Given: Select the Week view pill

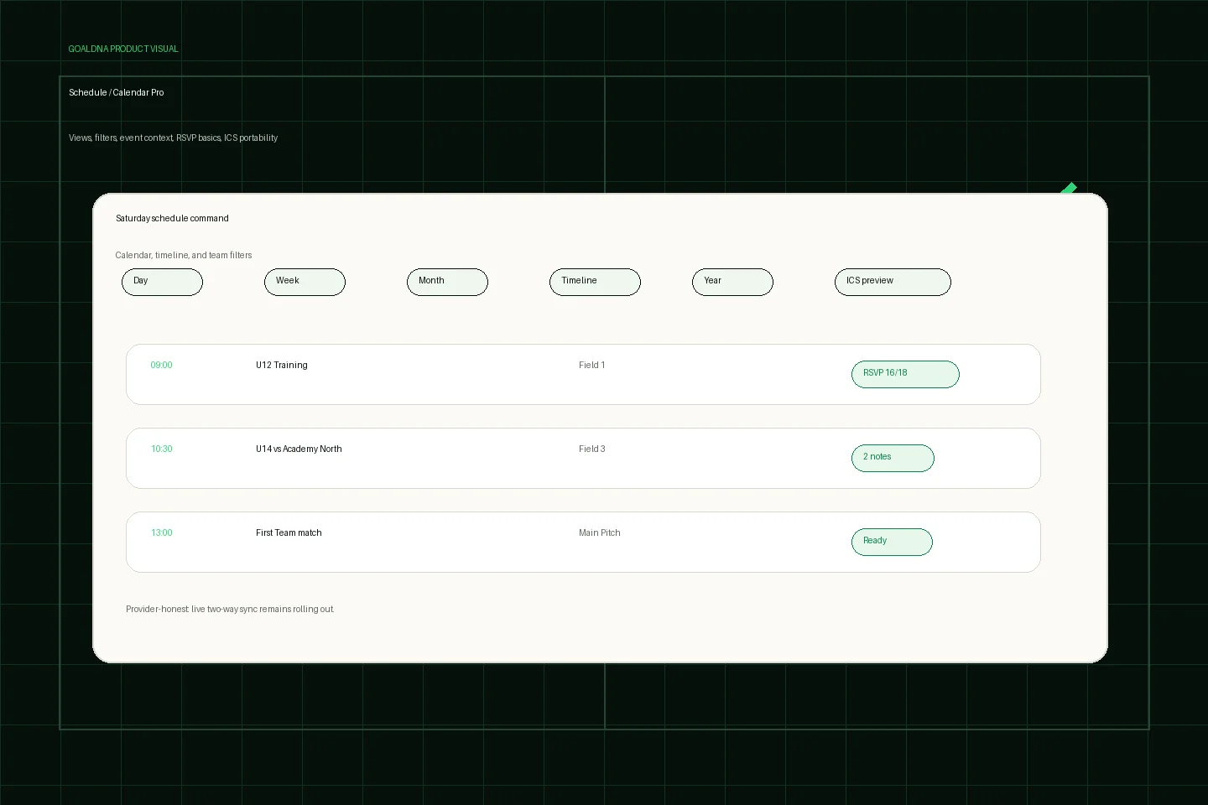Looking at the screenshot, I should [x=305, y=282].
